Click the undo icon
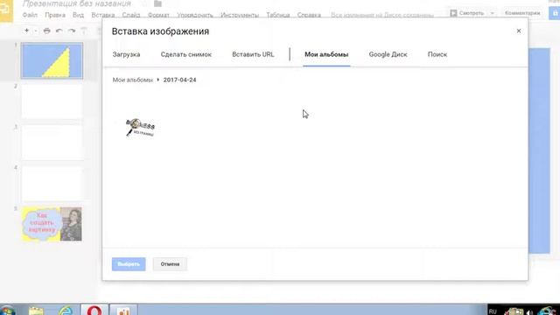 click(59, 31)
